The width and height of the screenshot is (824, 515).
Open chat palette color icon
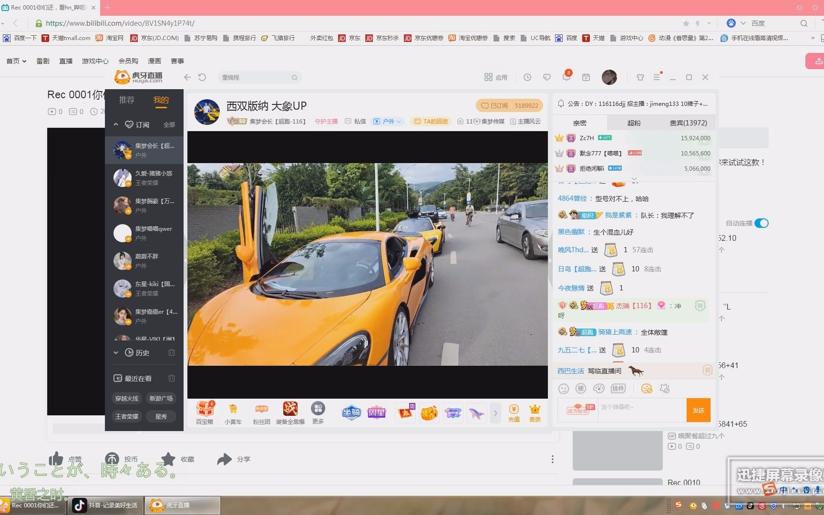pyautogui.click(x=599, y=389)
